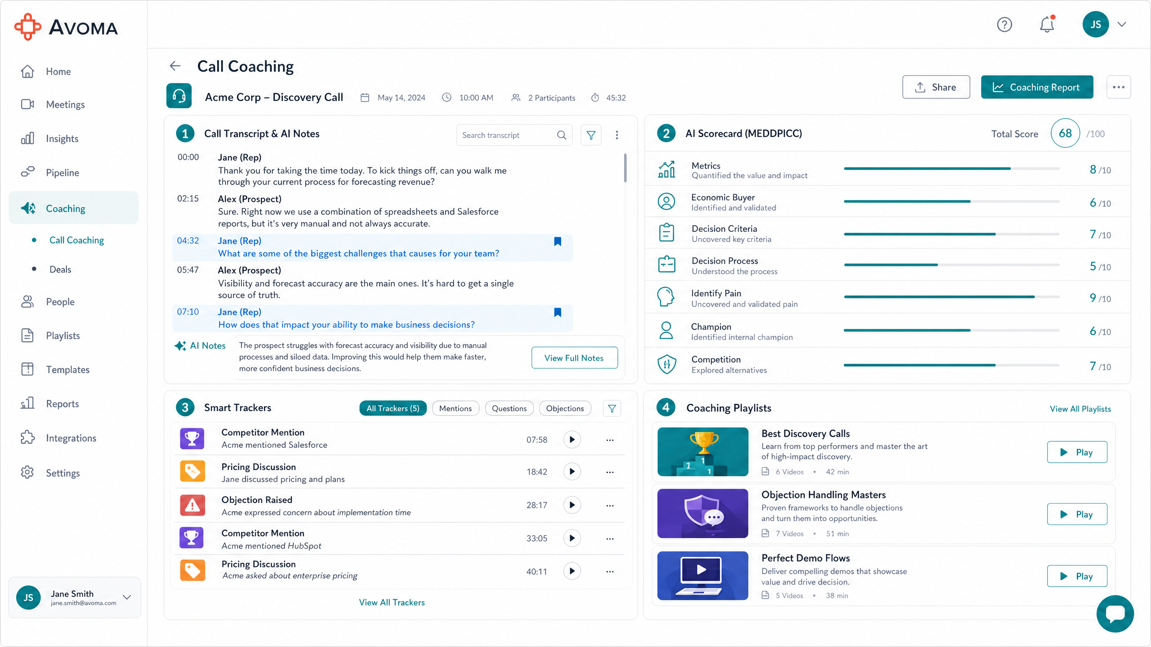
Task: Play the Competitor Mention clip at 07:58
Action: point(572,439)
